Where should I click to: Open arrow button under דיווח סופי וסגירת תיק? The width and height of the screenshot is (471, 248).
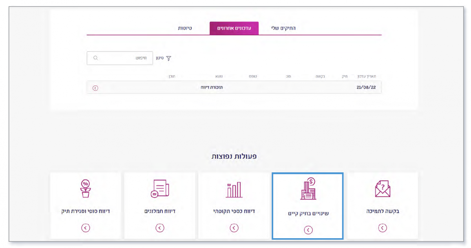click(85, 228)
